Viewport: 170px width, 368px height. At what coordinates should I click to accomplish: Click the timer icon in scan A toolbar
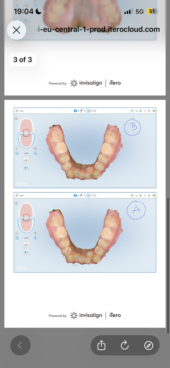(140, 195)
